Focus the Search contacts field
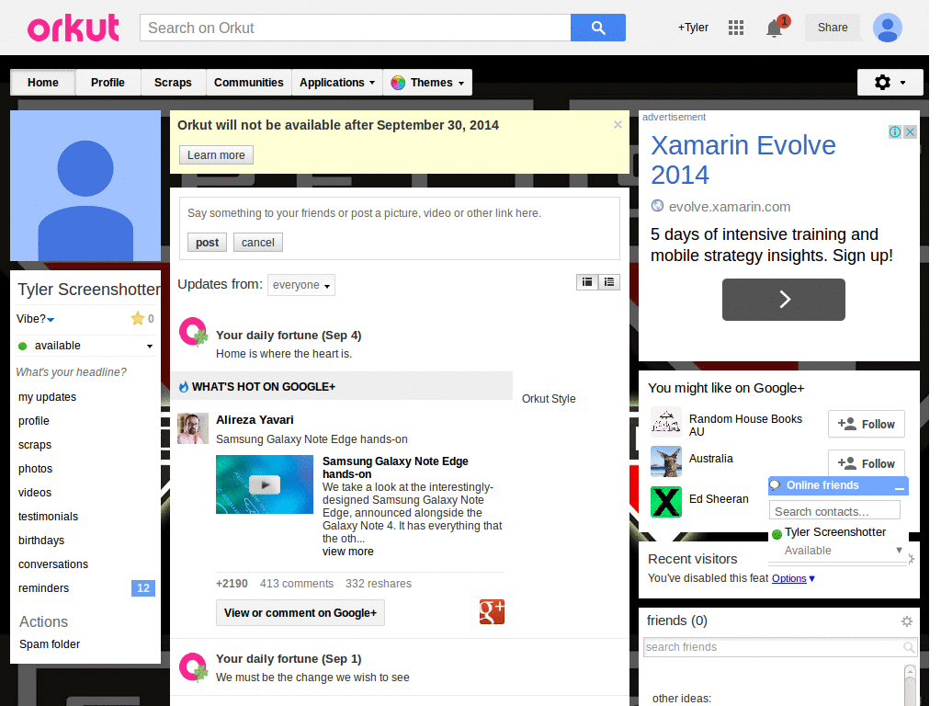Screen dimensions: 941x706 tap(834, 511)
